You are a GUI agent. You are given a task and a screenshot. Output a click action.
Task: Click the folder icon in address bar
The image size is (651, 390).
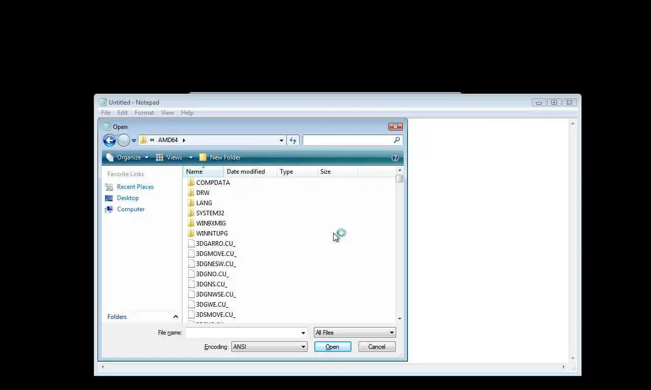pos(143,140)
